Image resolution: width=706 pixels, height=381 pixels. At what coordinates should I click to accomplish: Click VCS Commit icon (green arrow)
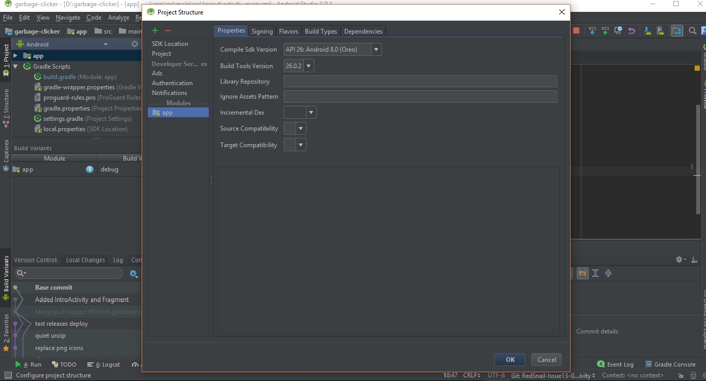point(605,31)
